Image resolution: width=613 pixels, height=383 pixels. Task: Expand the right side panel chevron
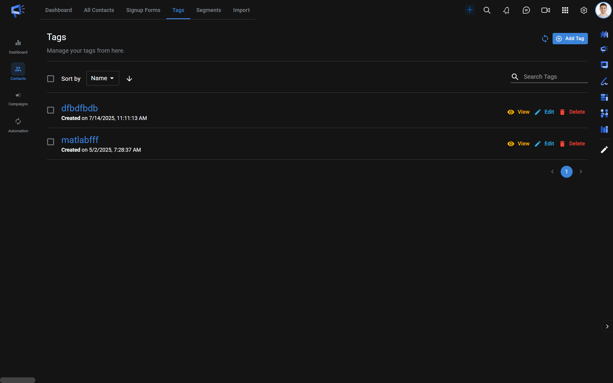(607, 326)
